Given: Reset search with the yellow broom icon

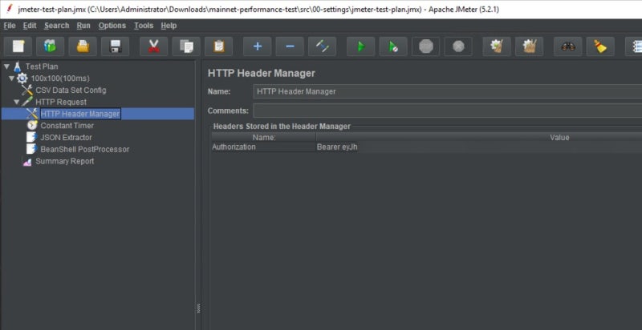Looking at the screenshot, I should [600, 46].
